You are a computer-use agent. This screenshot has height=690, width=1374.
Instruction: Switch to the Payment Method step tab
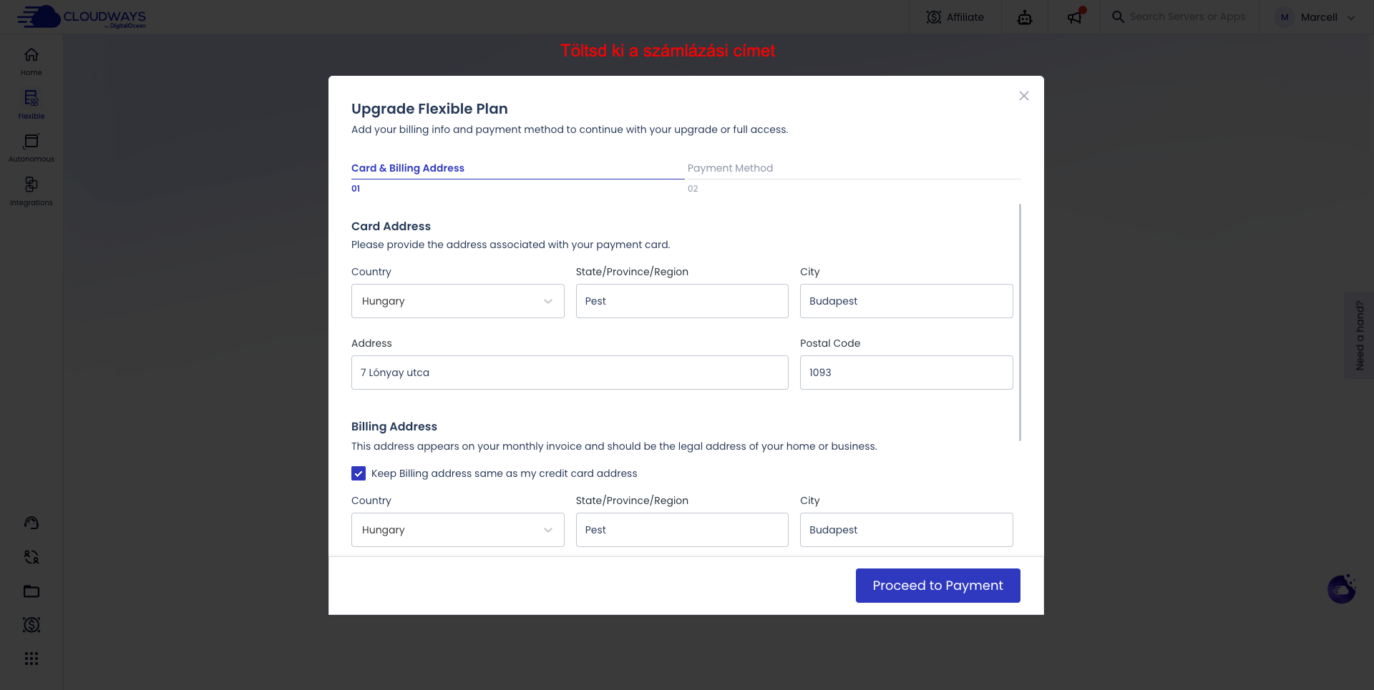pos(730,168)
